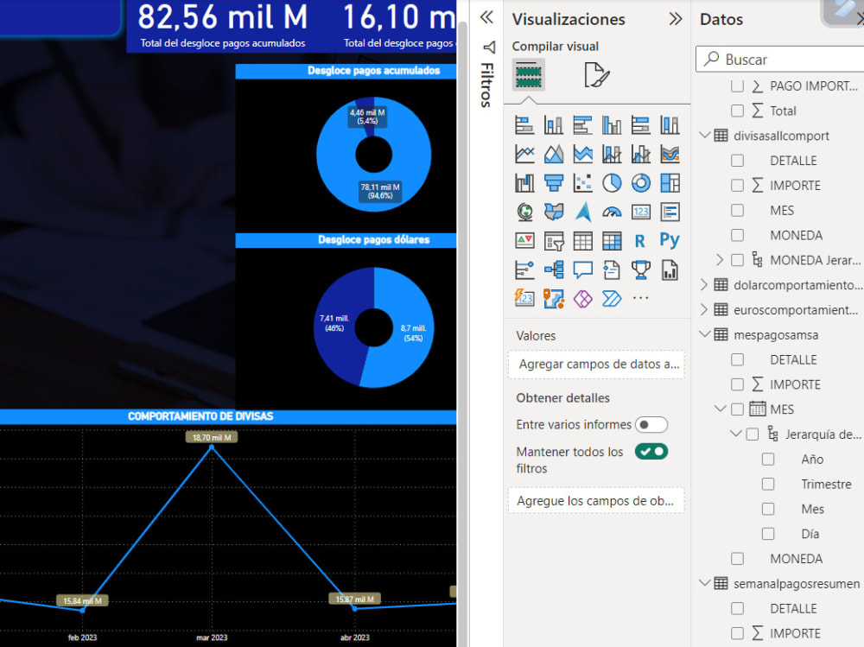Insert an R script visual
The height and width of the screenshot is (647, 864).
(x=640, y=240)
